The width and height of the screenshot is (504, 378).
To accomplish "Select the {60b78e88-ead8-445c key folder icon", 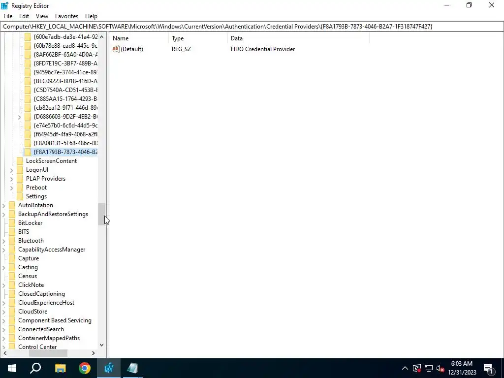I will coord(28,46).
